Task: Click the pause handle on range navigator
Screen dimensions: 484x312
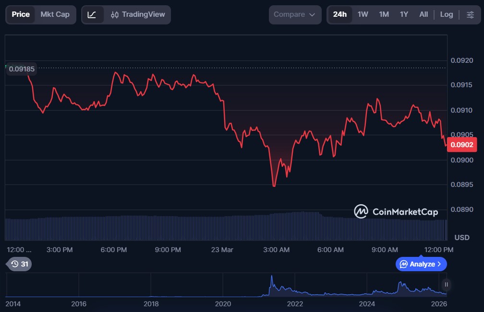Action: pyautogui.click(x=446, y=285)
